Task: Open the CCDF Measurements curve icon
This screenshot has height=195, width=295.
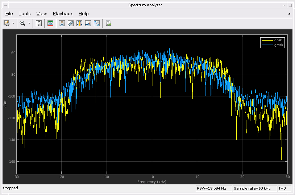Action: 97,23
